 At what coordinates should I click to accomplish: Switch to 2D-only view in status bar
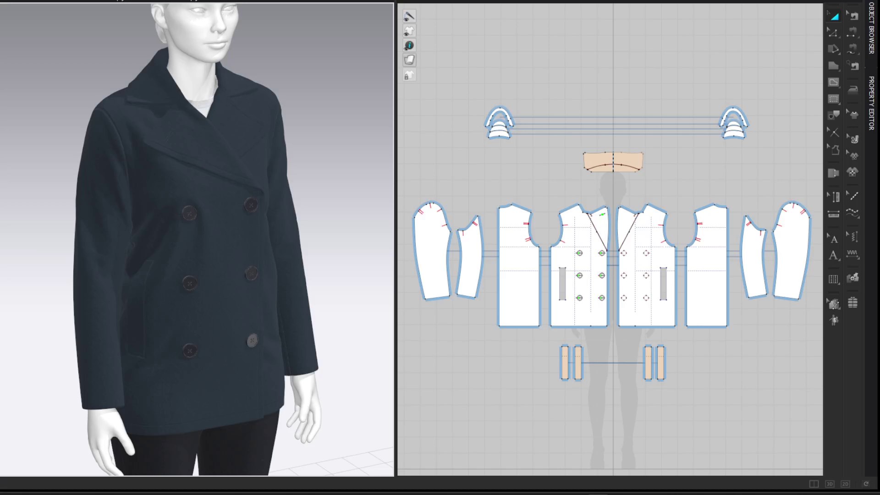tap(846, 484)
